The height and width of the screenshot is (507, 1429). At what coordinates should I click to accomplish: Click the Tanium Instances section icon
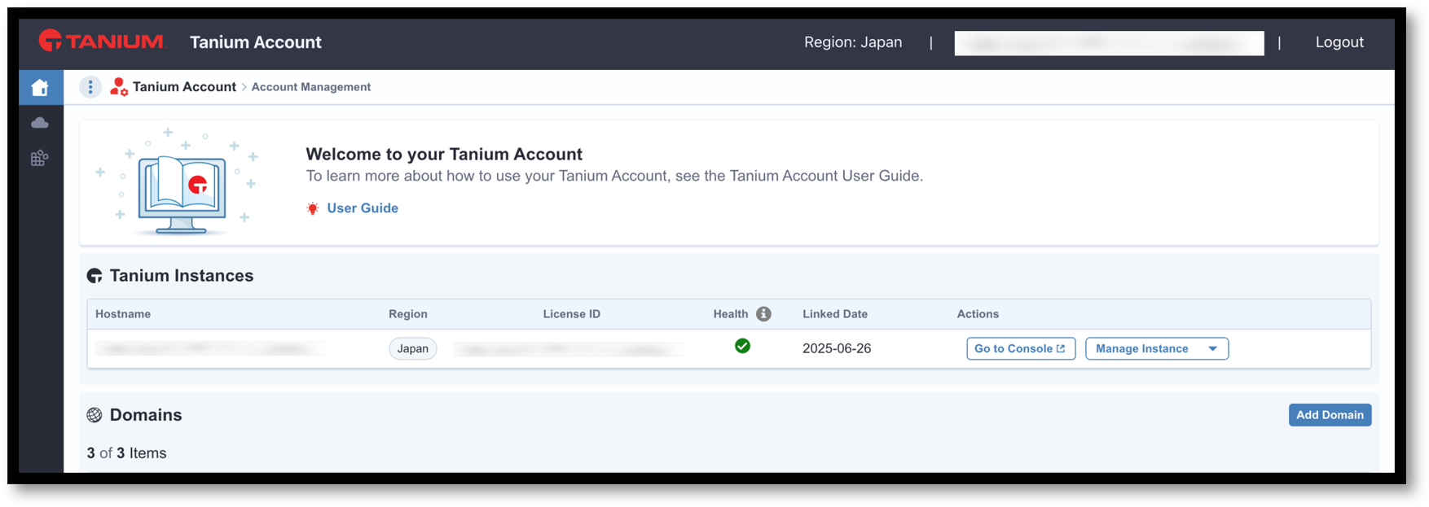[95, 276]
